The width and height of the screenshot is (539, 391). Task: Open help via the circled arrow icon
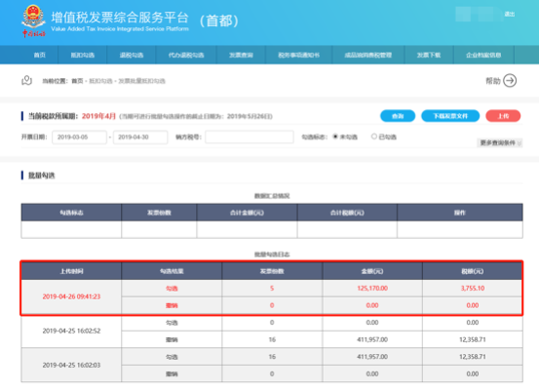pyautogui.click(x=510, y=81)
